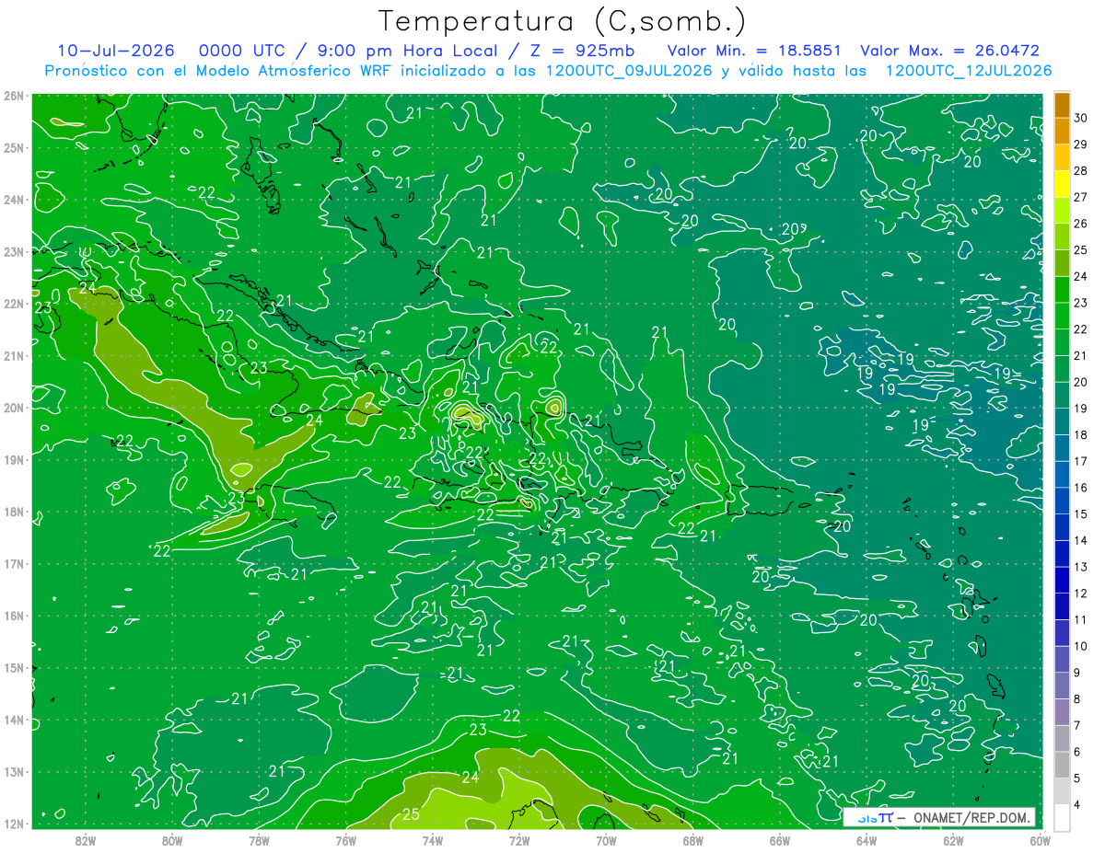The width and height of the screenshot is (1105, 853).
Task: Click the "80W" longitude axis label
Action: click(x=171, y=841)
